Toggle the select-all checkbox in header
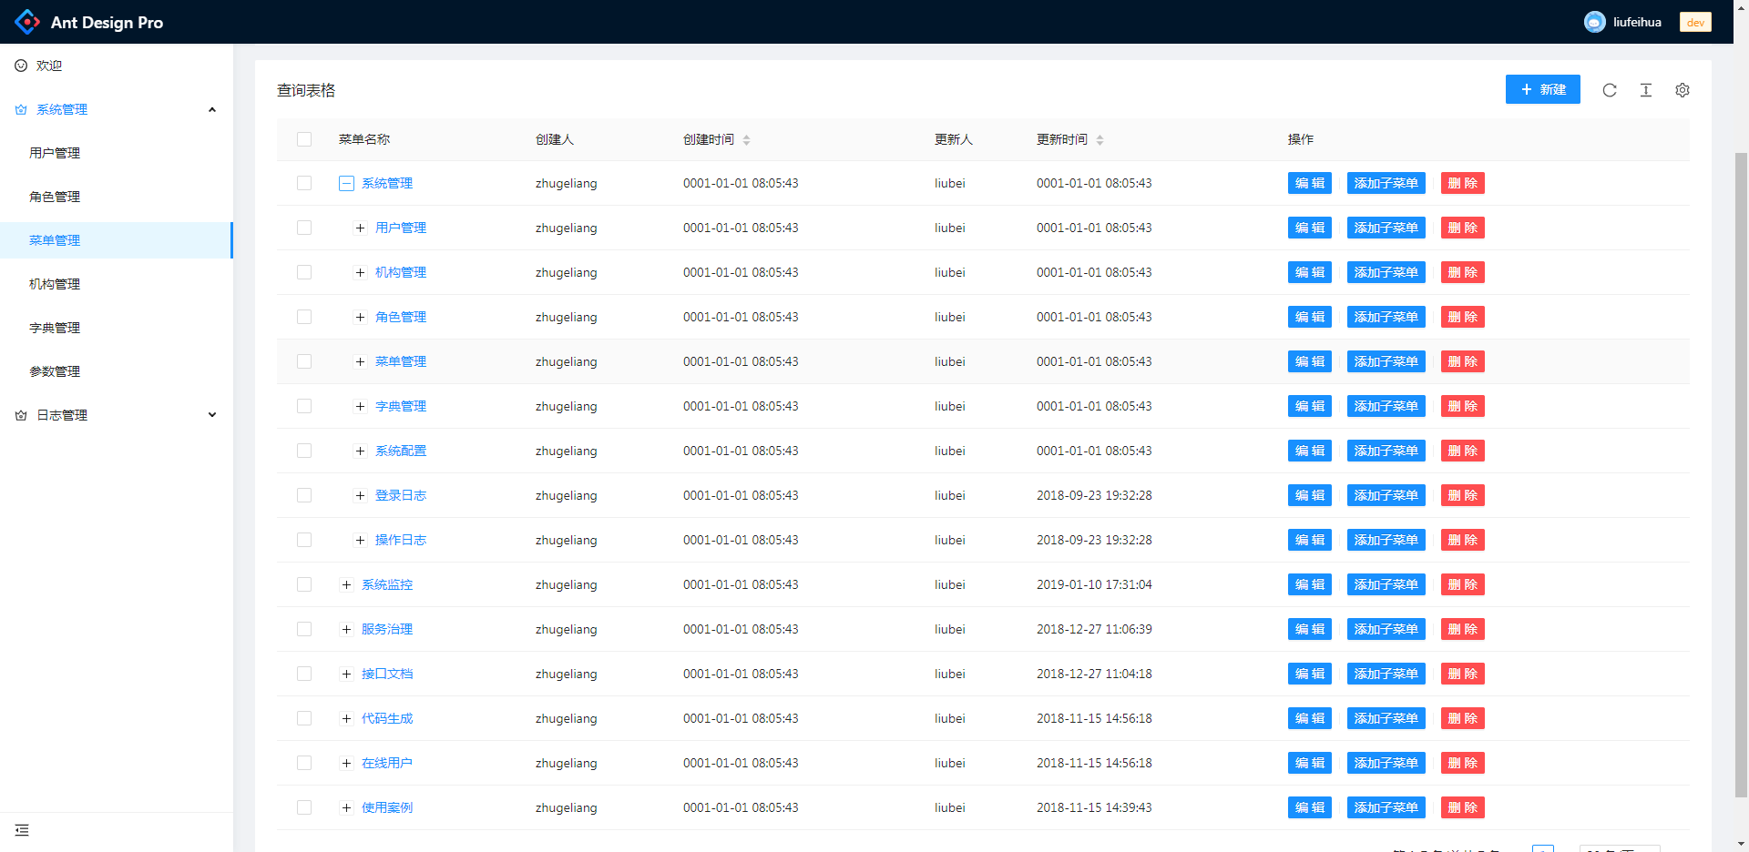1749x852 pixels. 304,139
